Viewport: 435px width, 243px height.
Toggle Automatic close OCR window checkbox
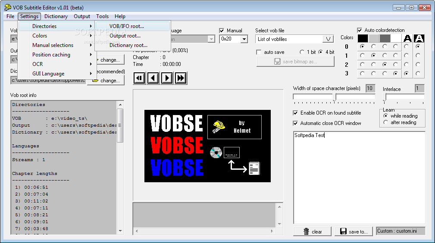pos(295,123)
